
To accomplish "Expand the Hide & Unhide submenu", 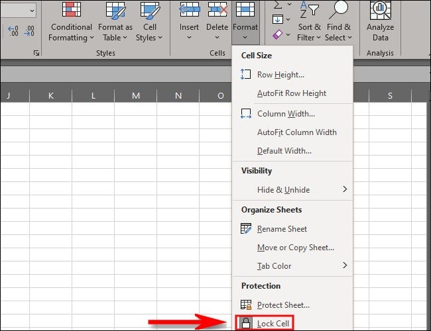I will click(293, 189).
